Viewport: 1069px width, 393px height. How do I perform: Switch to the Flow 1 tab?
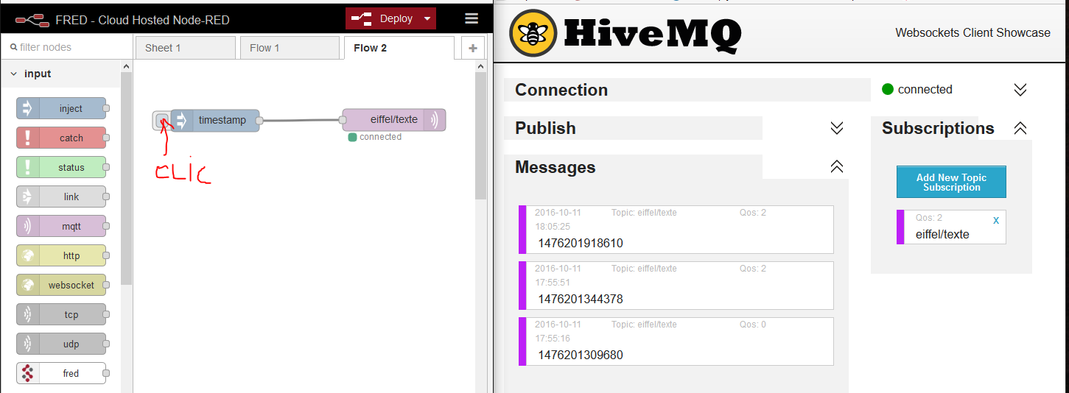pos(290,48)
